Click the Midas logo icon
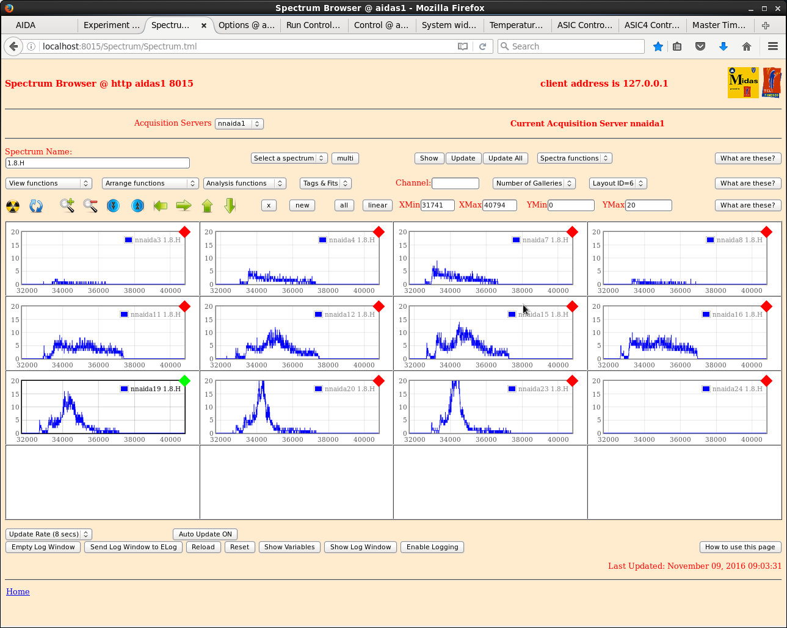 click(743, 82)
